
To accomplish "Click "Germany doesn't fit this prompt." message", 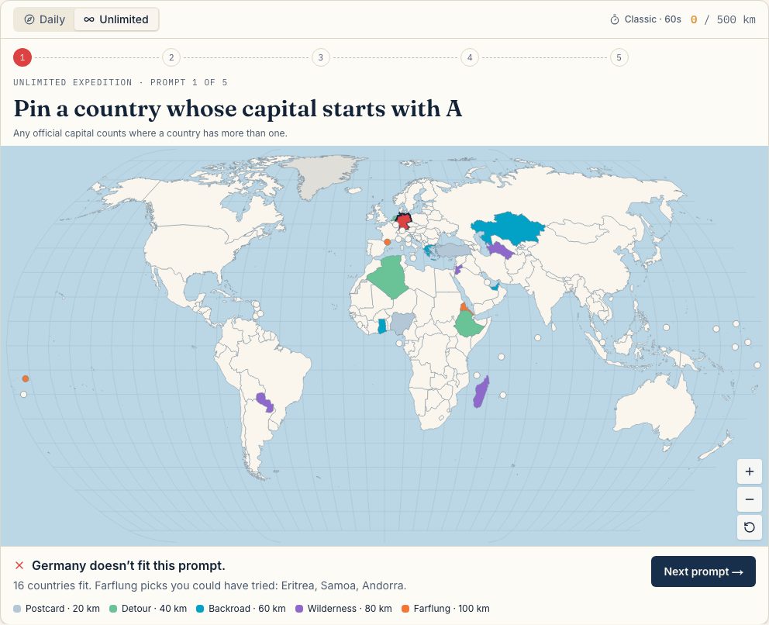I will pyautogui.click(x=129, y=565).
